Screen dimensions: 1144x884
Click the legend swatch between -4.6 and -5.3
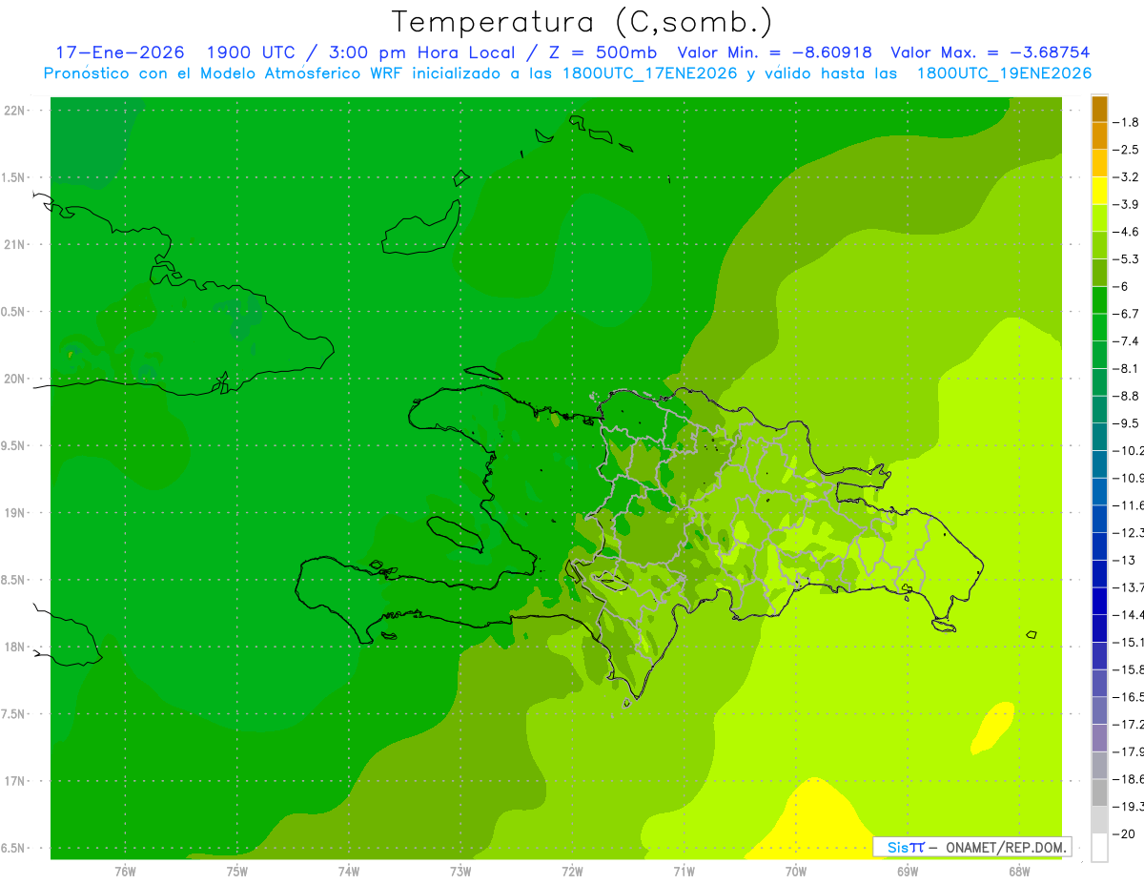(x=1099, y=245)
